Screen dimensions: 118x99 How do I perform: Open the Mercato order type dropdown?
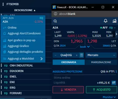click(x=101, y=55)
